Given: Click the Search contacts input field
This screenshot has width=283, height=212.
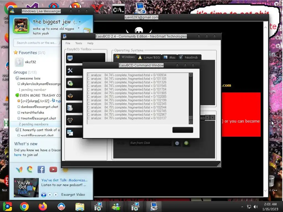Looking at the screenshot, I should (37, 43).
